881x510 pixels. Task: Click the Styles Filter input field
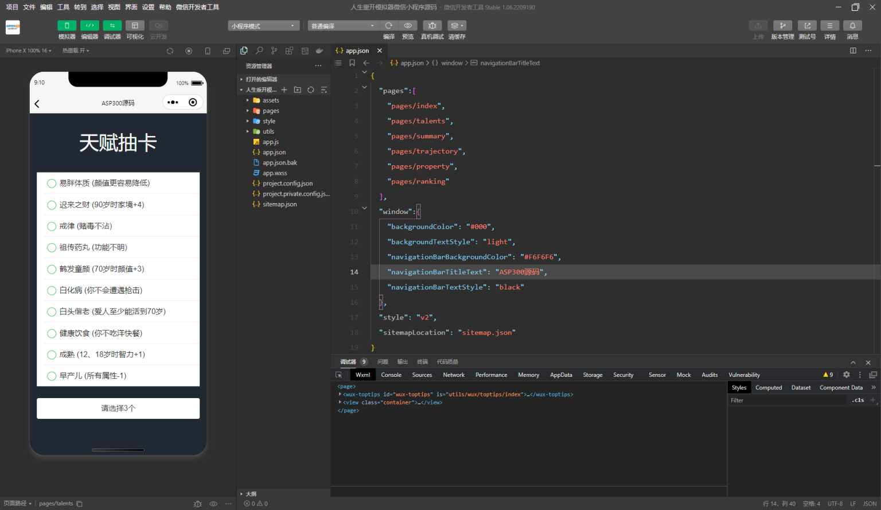tap(786, 400)
